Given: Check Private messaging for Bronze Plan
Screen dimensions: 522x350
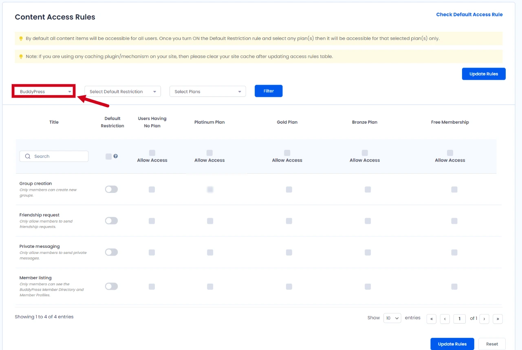Looking at the screenshot, I should (x=368, y=252).
